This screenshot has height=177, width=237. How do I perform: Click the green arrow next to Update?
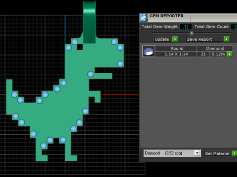175,39
